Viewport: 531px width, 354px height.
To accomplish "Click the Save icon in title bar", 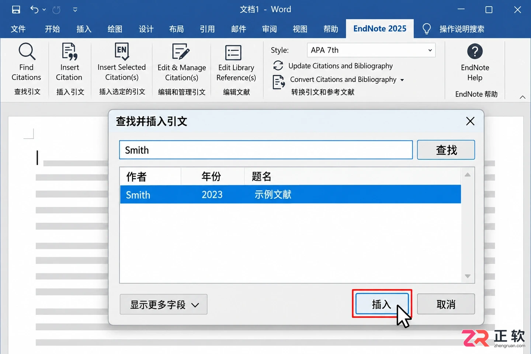I will pyautogui.click(x=16, y=10).
